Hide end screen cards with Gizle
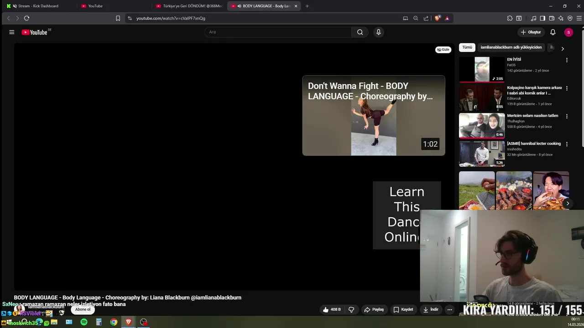 (443, 50)
